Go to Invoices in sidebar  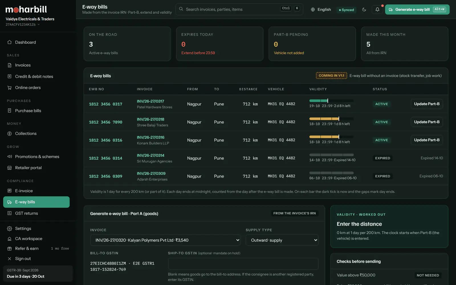pyautogui.click(x=36, y=65)
